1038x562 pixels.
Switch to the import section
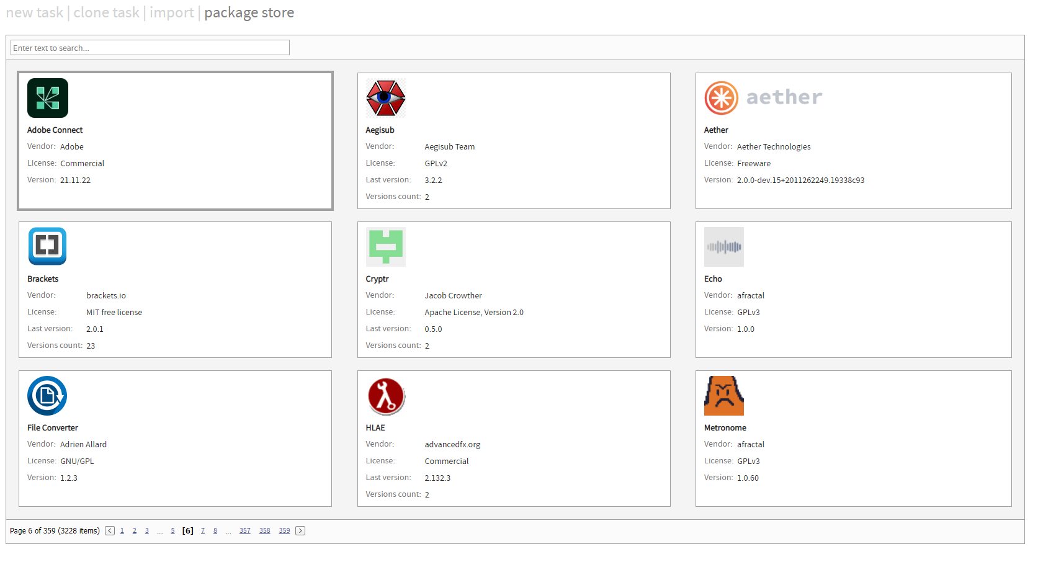172,12
